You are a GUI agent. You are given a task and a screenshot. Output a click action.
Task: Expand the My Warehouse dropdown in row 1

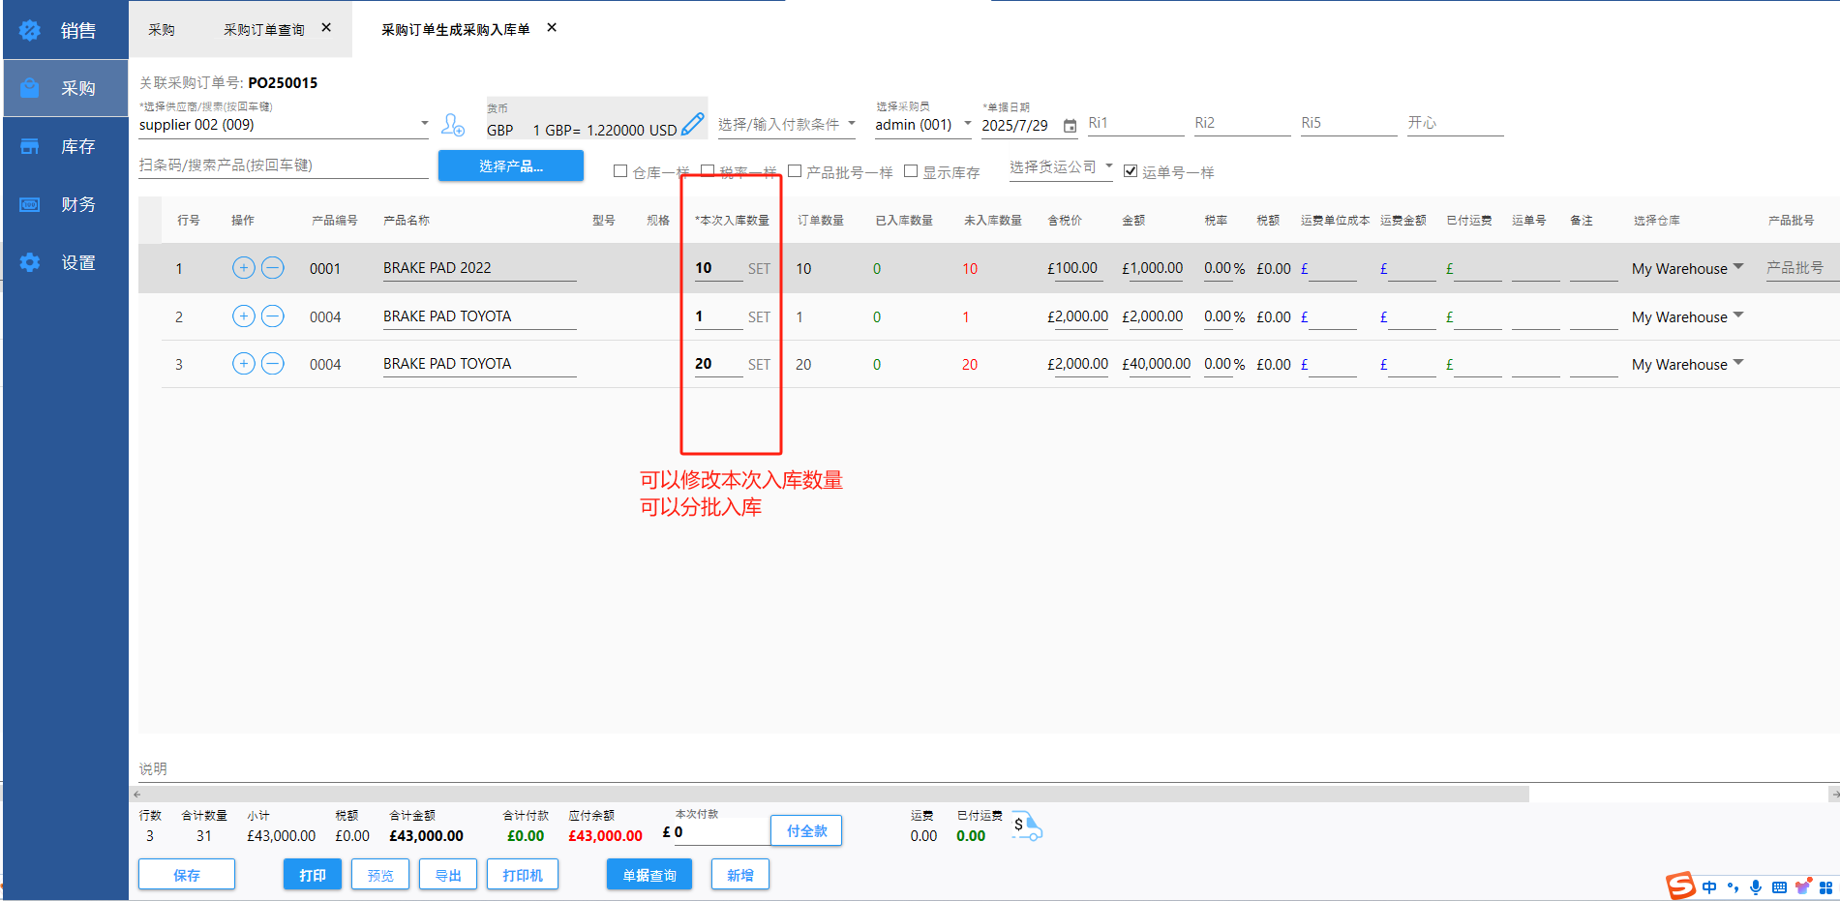coord(1738,267)
